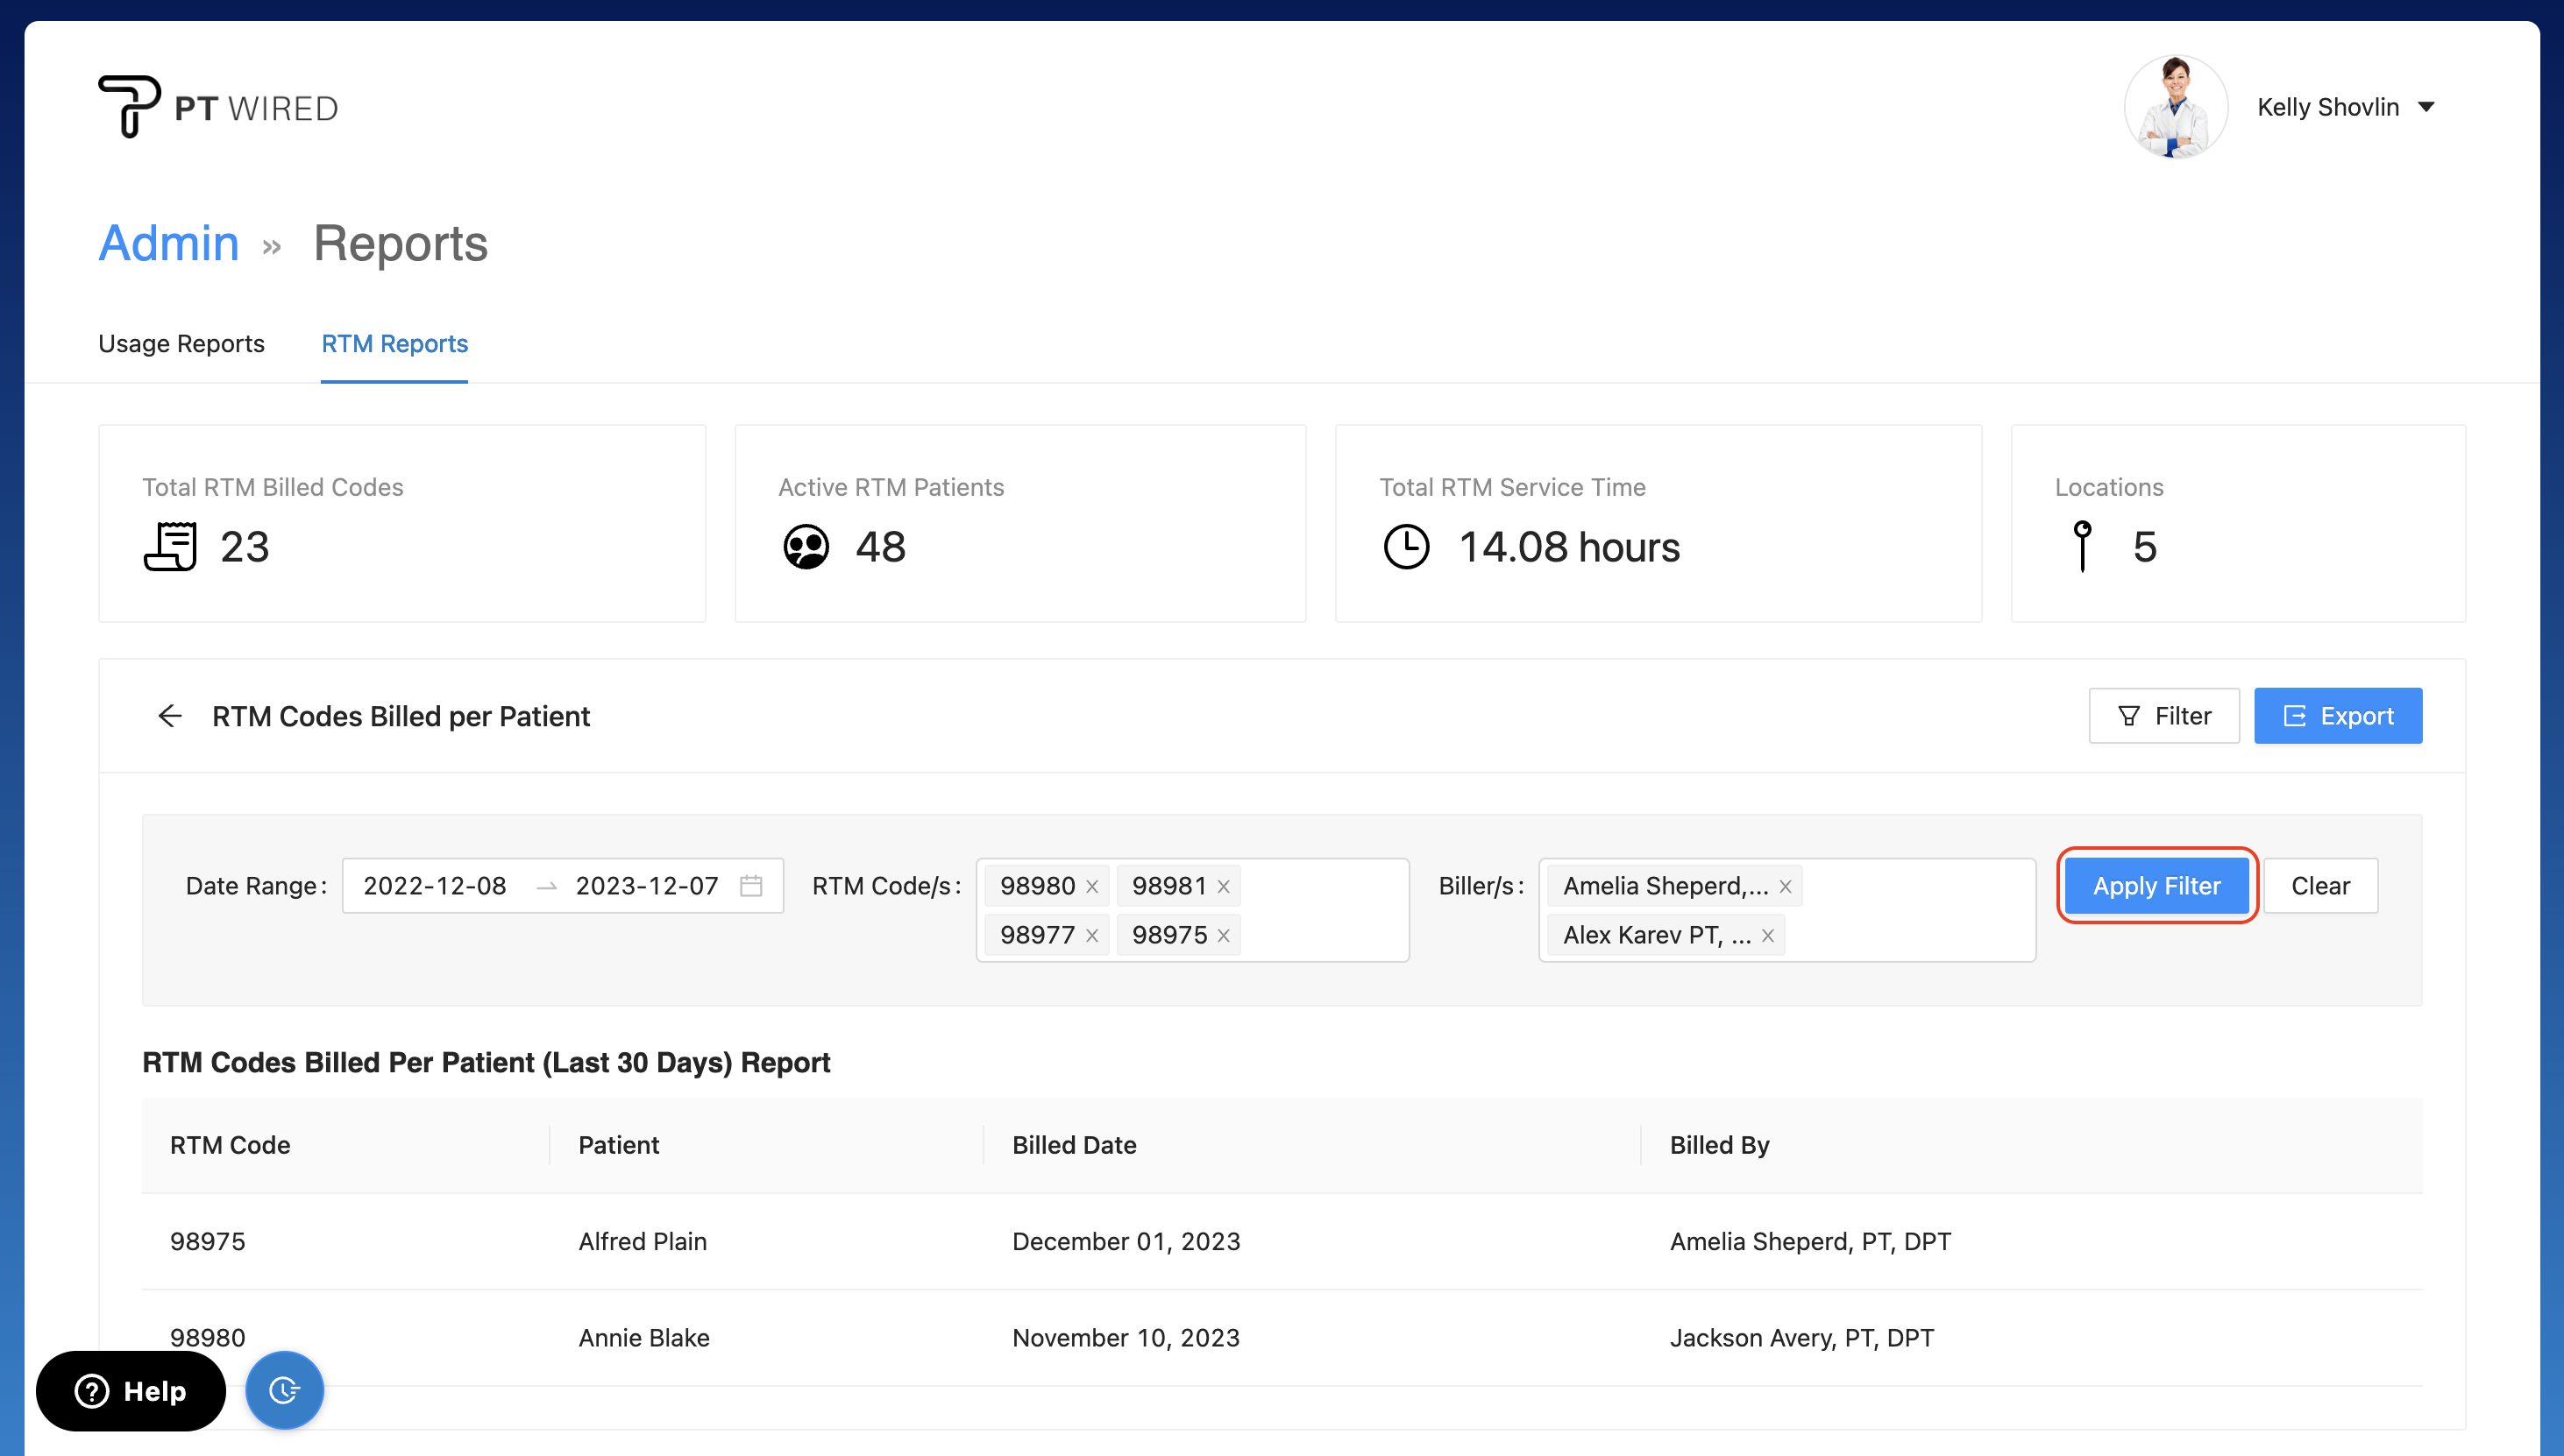
Task: Remove Amelia Sheperd from billers
Action: (x=1785, y=887)
